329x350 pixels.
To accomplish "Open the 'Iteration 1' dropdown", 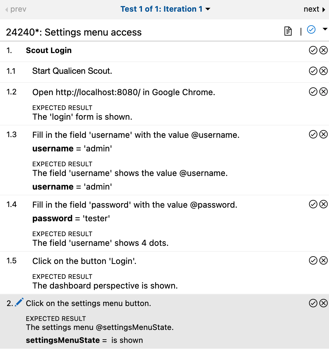I will pos(208,9).
